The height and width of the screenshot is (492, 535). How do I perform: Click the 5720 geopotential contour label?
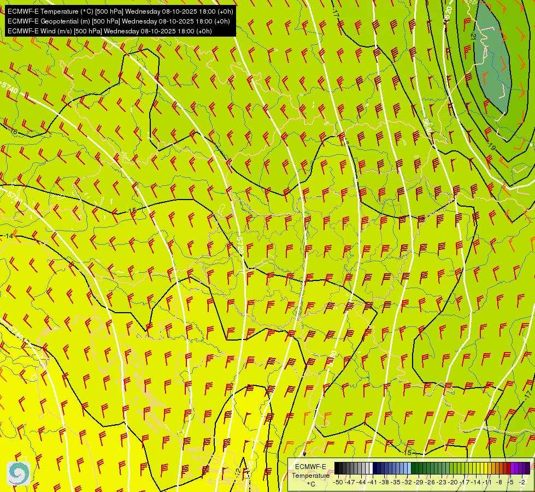(239, 246)
